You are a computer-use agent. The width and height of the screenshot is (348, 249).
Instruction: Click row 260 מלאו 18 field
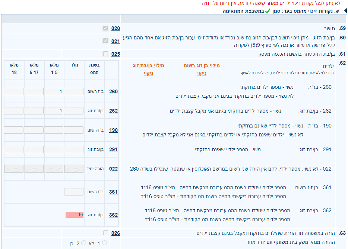tap(14, 91)
